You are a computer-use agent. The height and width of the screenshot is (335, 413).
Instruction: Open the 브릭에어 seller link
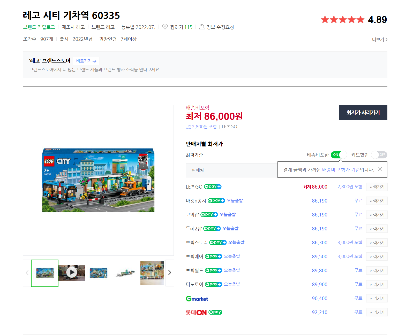pyautogui.click(x=194, y=256)
